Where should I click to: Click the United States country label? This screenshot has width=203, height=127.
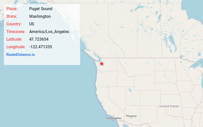[169, 106]
